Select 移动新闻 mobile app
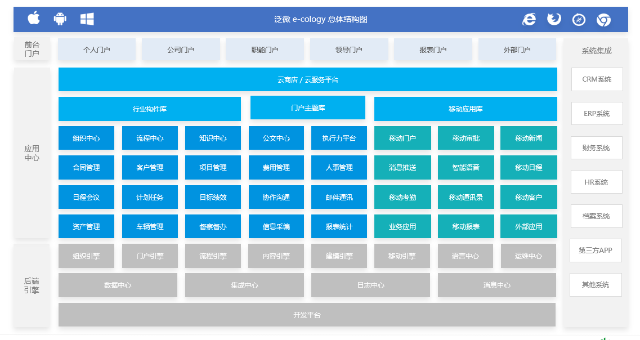Screen dimensions: 640x340 tap(529, 138)
